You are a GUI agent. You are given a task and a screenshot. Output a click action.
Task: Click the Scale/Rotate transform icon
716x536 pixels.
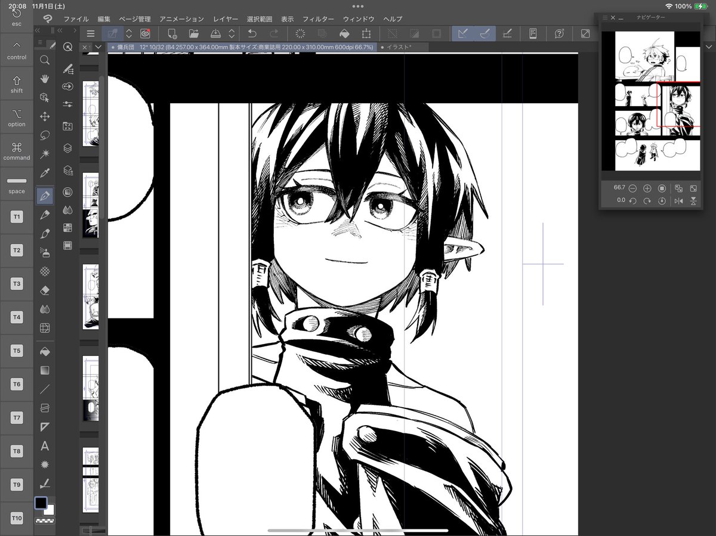[366, 33]
